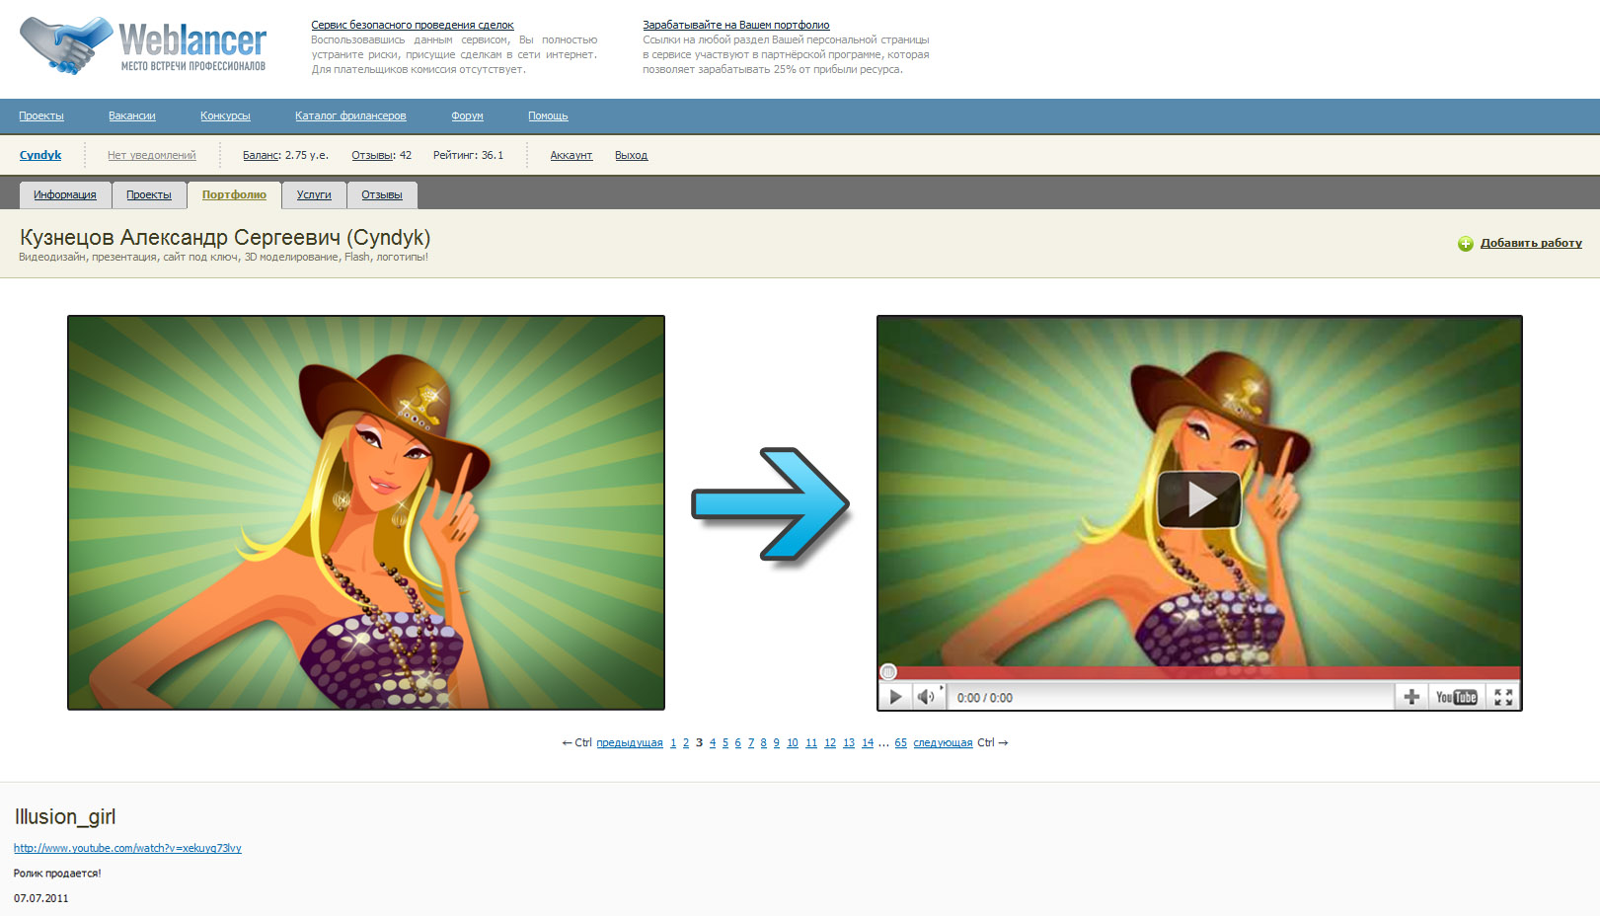Go to portfolio page 6
The image size is (1600, 916).
[737, 743]
